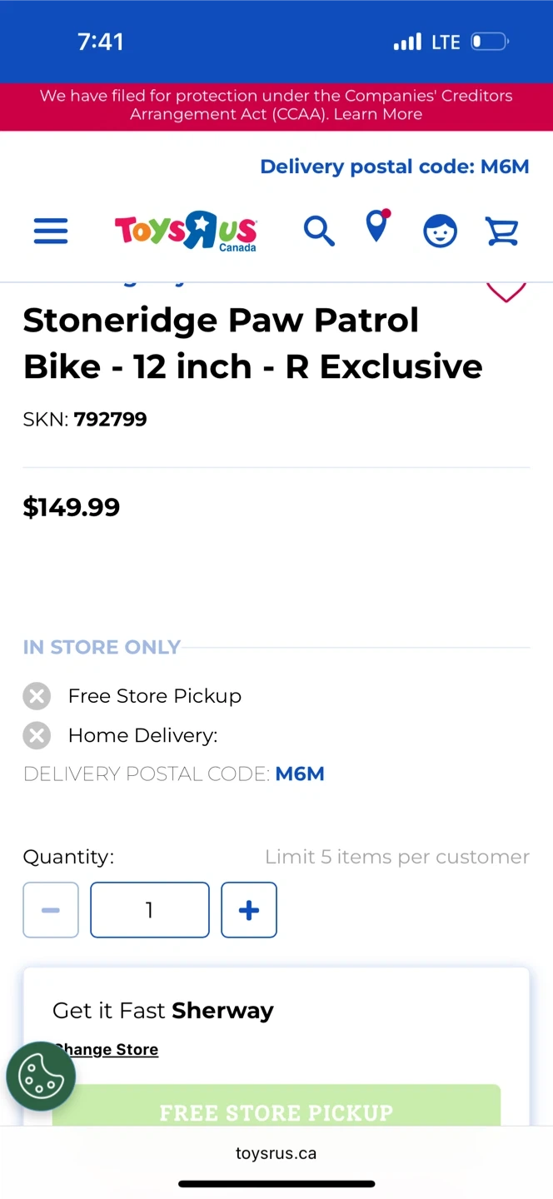Viewport: 553px width, 1199px height.
Task: Open the cookie settings icon
Action: 41,1077
